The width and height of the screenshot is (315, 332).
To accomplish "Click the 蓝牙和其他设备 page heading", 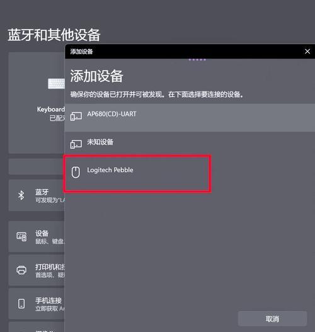I will click(54, 35).
